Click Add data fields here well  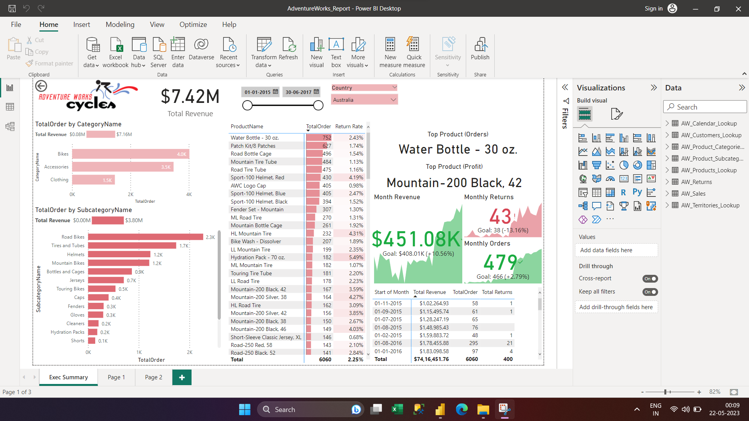pyautogui.click(x=616, y=250)
